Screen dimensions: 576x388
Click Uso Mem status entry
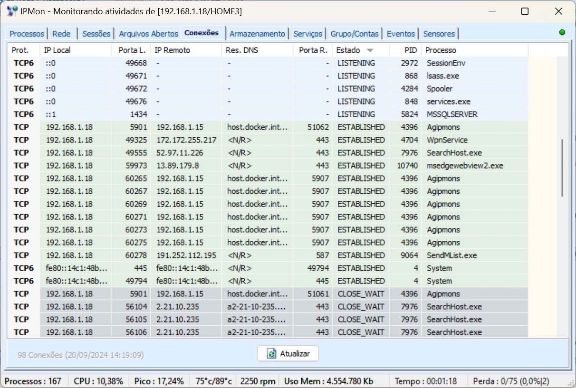pyautogui.click(x=328, y=381)
